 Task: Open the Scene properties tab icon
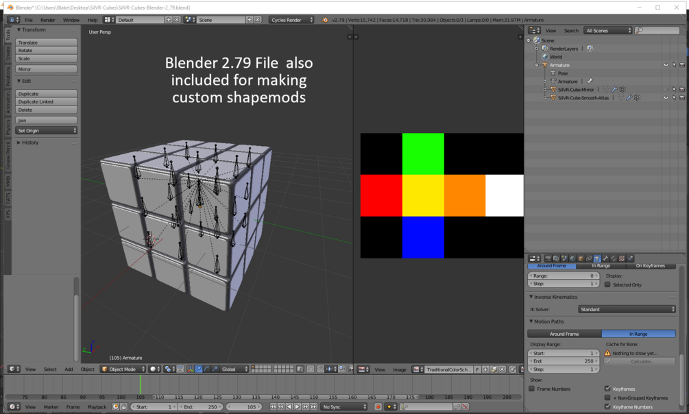pos(564,258)
